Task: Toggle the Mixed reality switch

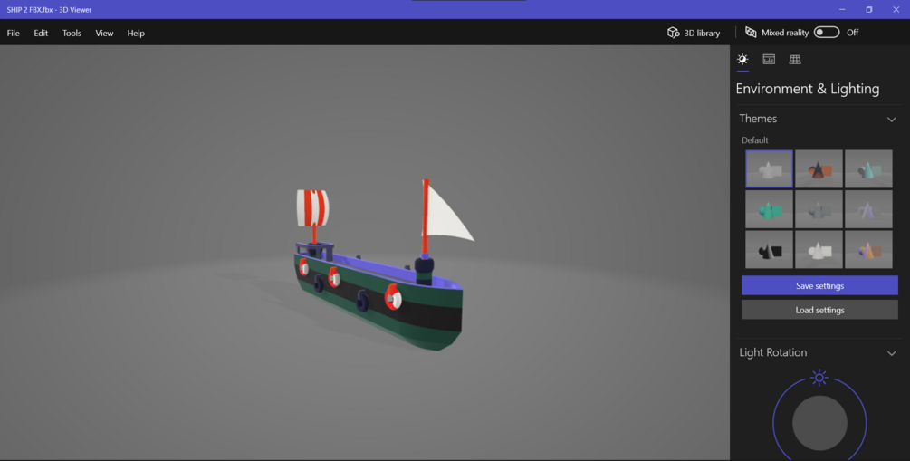Action: (827, 33)
